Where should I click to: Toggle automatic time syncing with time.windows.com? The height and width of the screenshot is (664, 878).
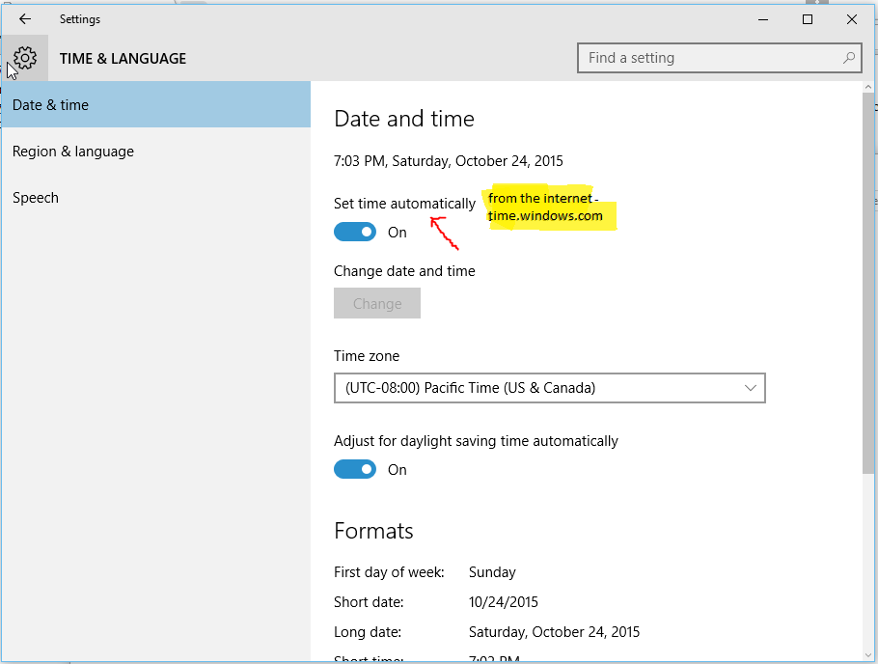355,232
